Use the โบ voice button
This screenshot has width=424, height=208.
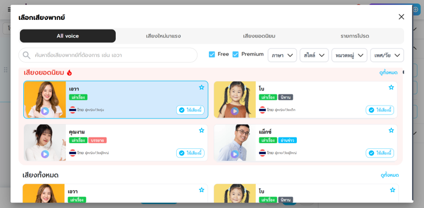click(x=380, y=110)
